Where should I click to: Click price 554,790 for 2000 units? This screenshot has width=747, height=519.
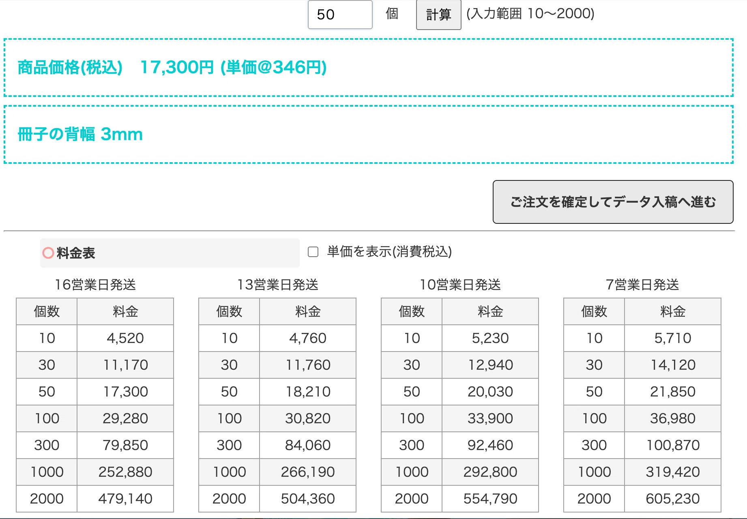tap(490, 499)
